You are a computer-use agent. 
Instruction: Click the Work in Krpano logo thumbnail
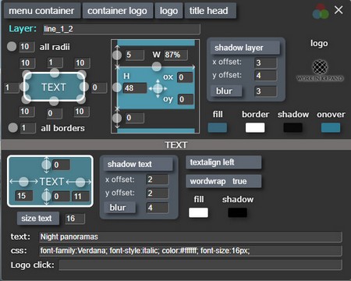pyautogui.click(x=320, y=71)
